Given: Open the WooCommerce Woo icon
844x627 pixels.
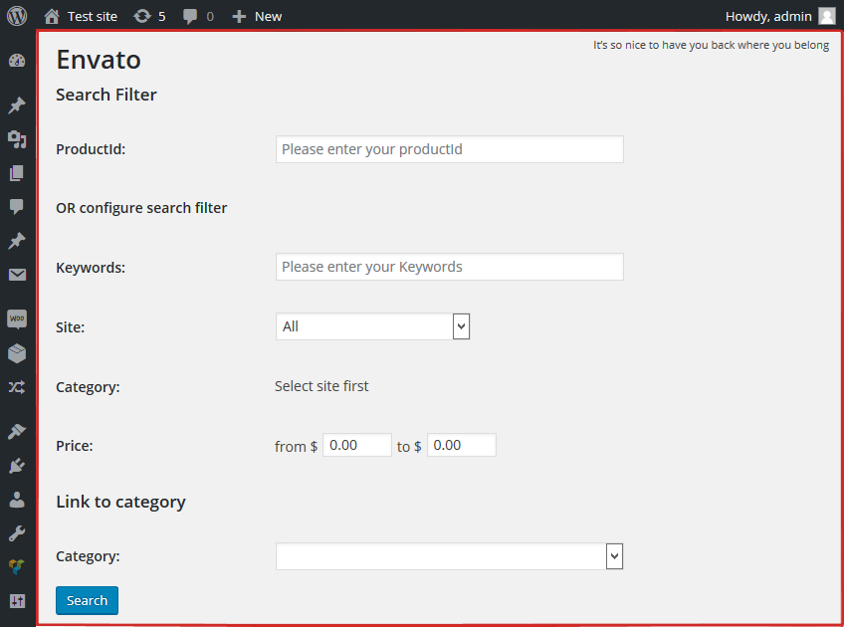Looking at the screenshot, I should [17, 319].
